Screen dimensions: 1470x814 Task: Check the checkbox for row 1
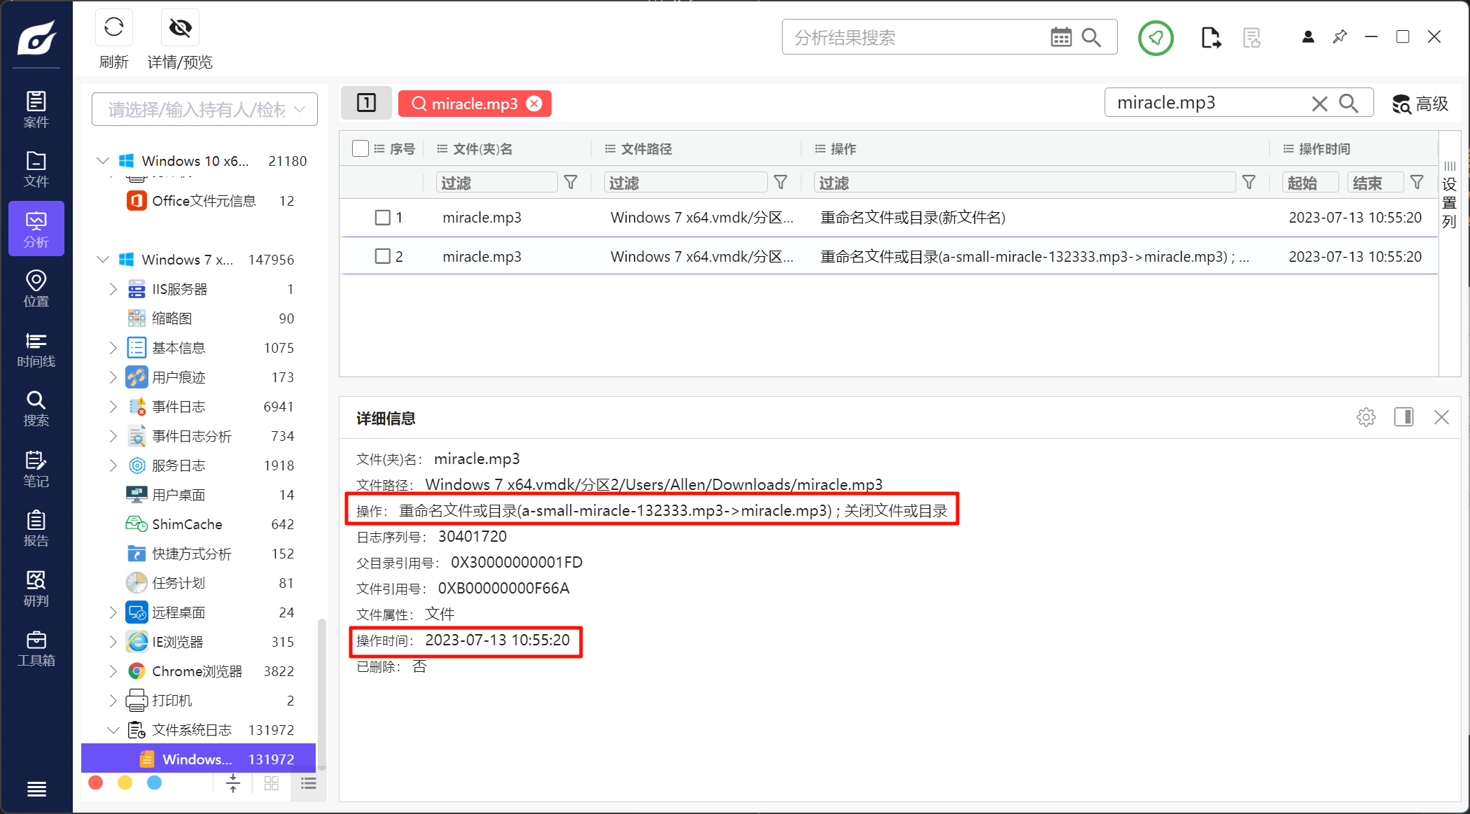point(382,218)
